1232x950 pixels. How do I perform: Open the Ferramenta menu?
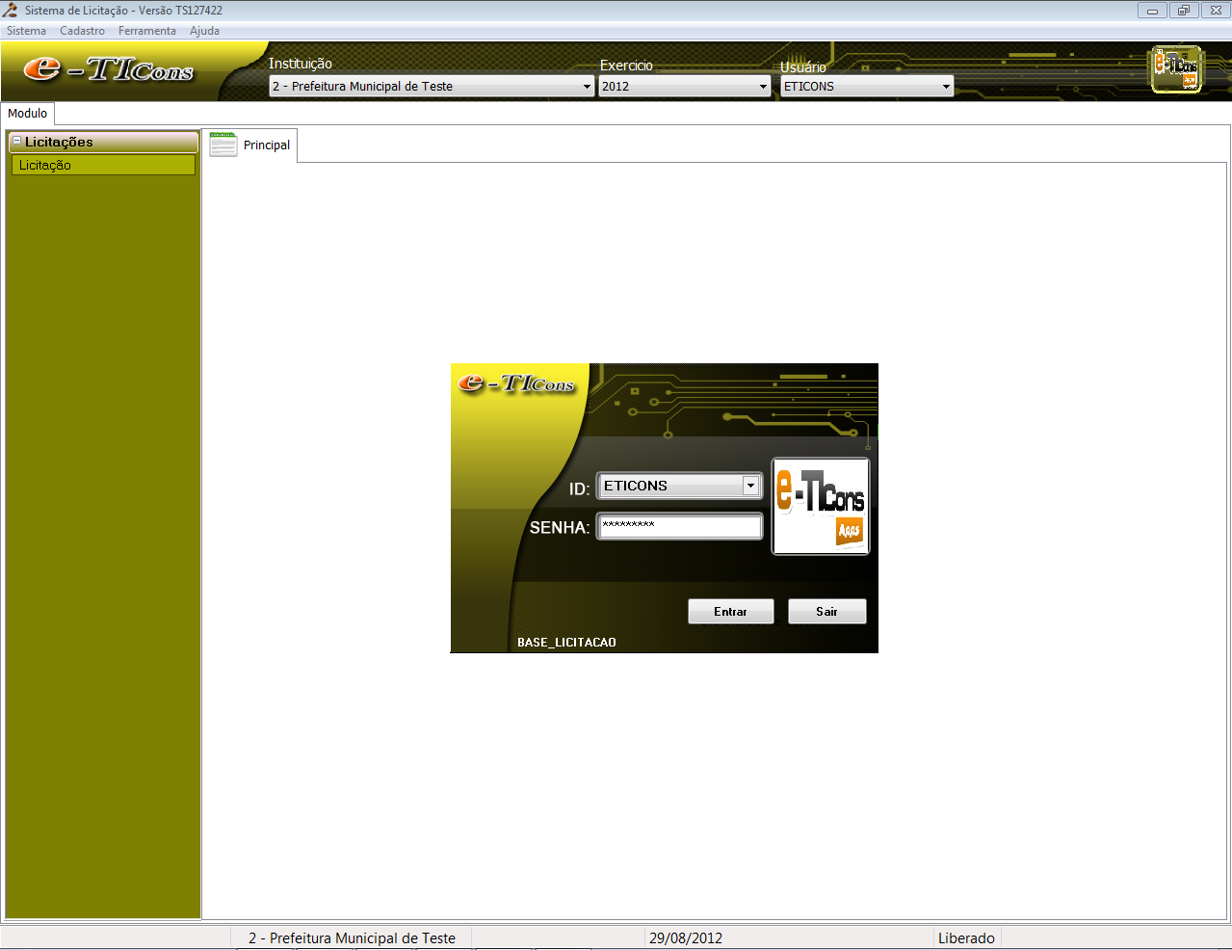click(x=146, y=31)
